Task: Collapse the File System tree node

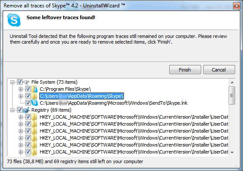Action: coord(12,82)
